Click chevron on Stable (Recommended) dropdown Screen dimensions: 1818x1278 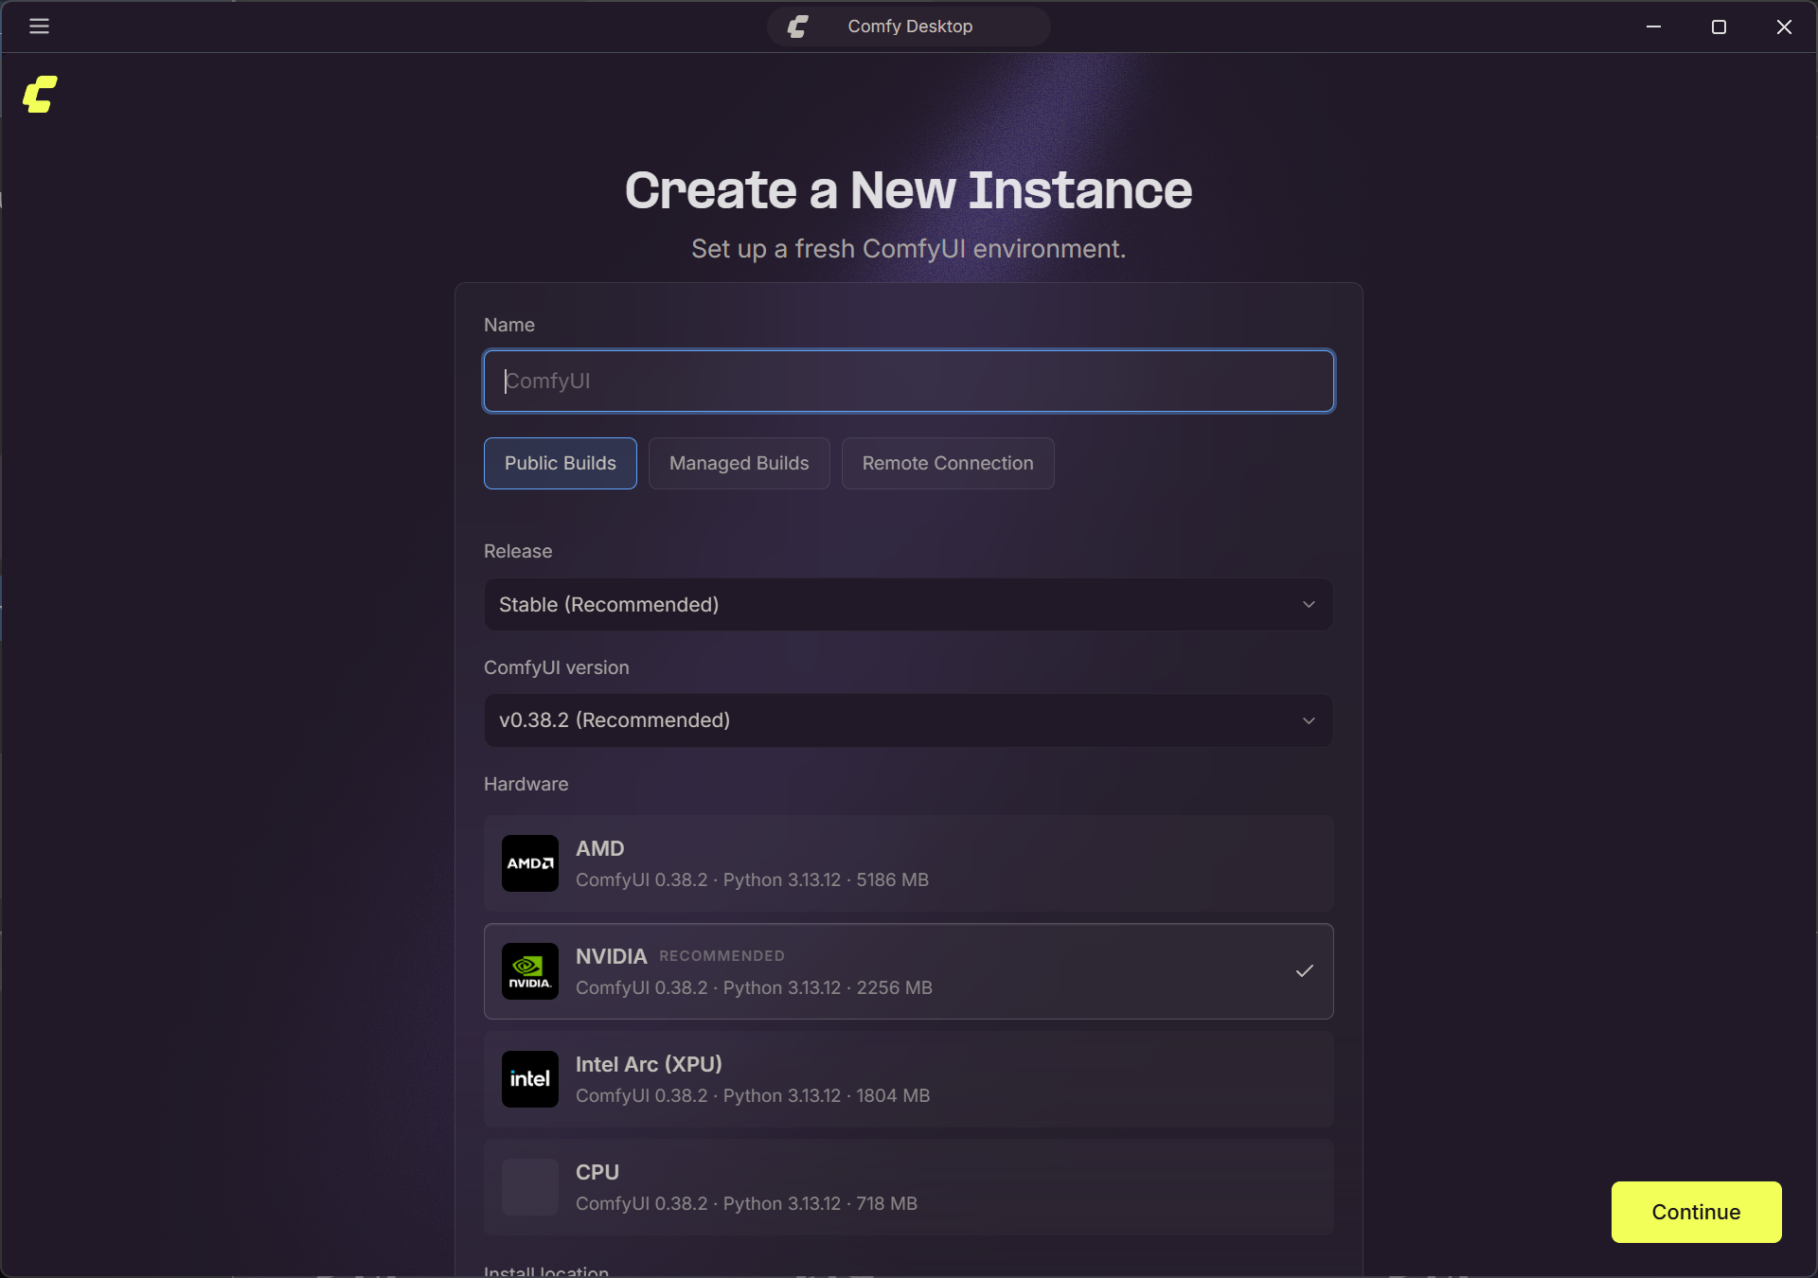tap(1309, 605)
